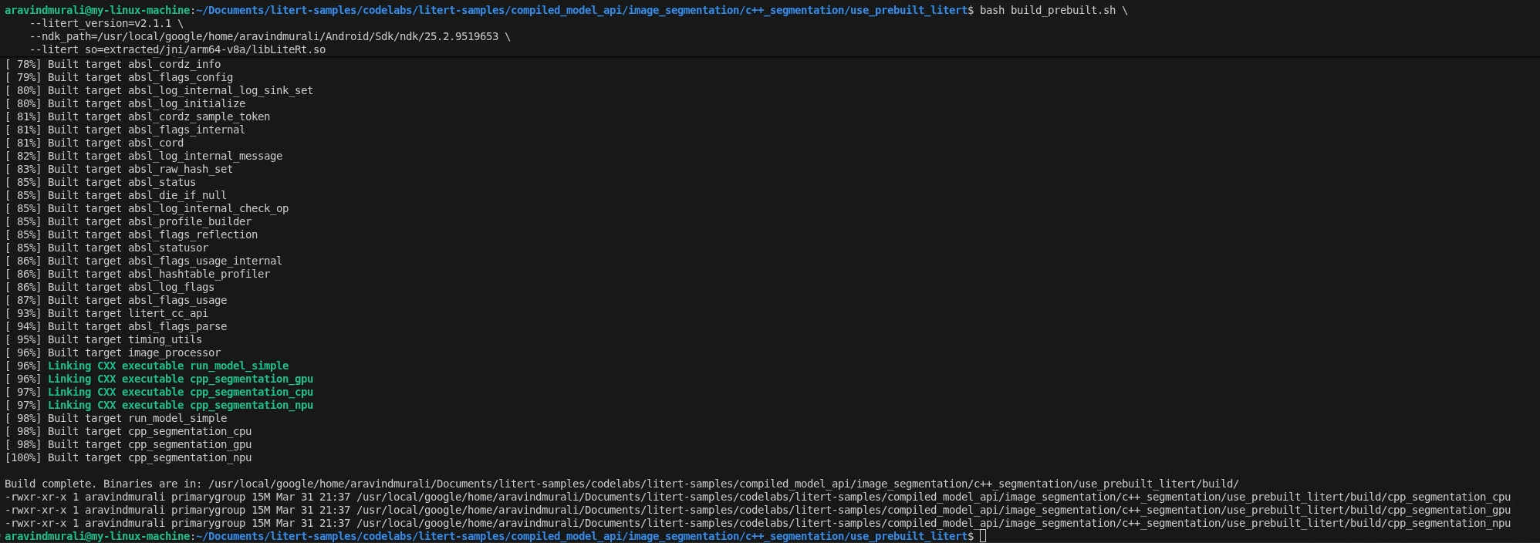Click the Built target absl_raw_hash_set line
The height and width of the screenshot is (543, 1540).
pyautogui.click(x=140, y=169)
